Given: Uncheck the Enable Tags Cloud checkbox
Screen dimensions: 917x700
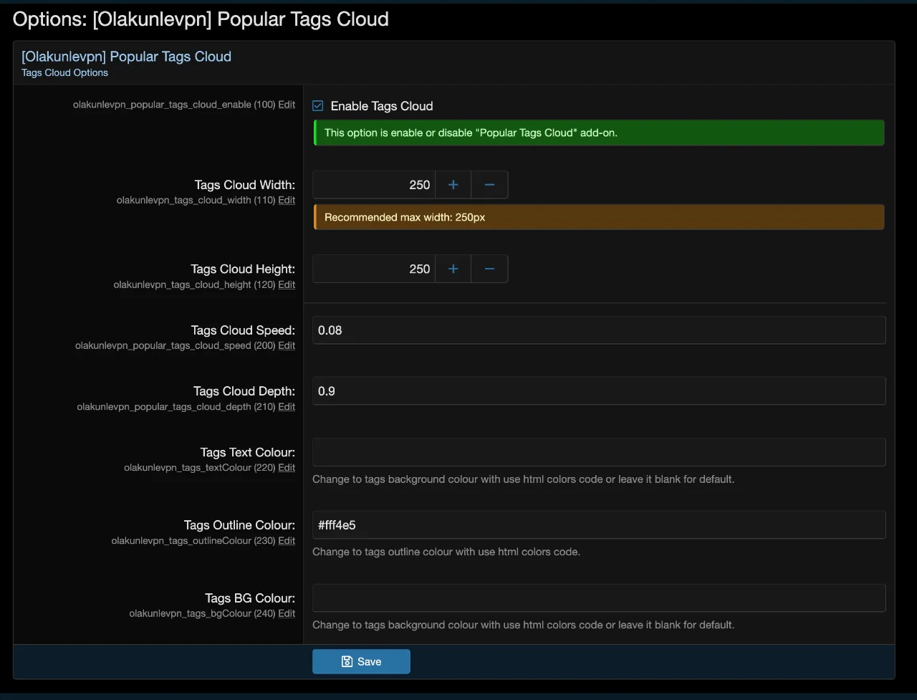Looking at the screenshot, I should [x=318, y=106].
